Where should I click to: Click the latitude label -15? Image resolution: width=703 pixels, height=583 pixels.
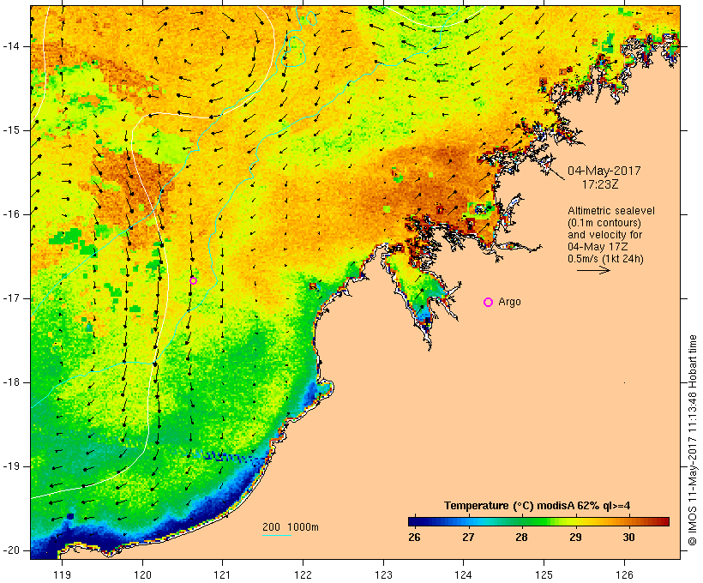click(x=10, y=130)
